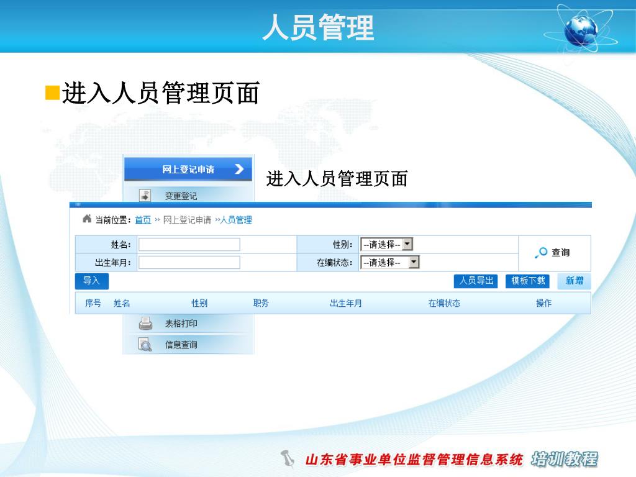This screenshot has height=477, width=636.
Task: Click the 姓名 column header in table
Action: [x=122, y=303]
